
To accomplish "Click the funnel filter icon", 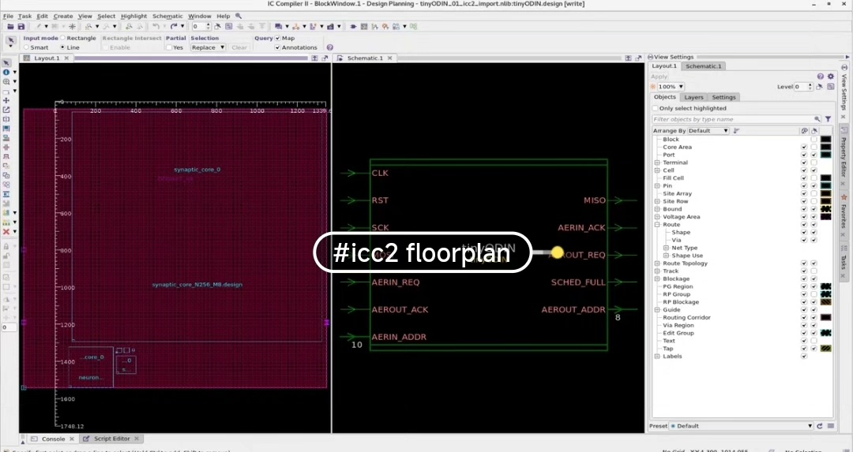I will 828,119.
